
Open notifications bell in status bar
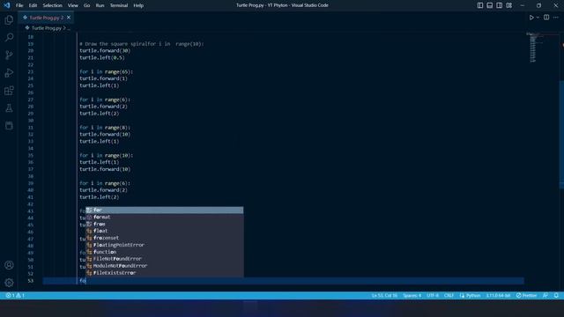(556, 296)
